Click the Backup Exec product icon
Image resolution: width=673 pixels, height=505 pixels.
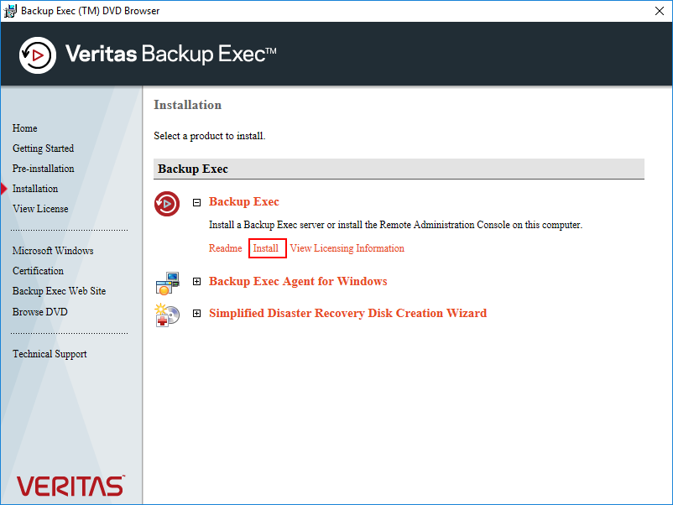point(167,204)
